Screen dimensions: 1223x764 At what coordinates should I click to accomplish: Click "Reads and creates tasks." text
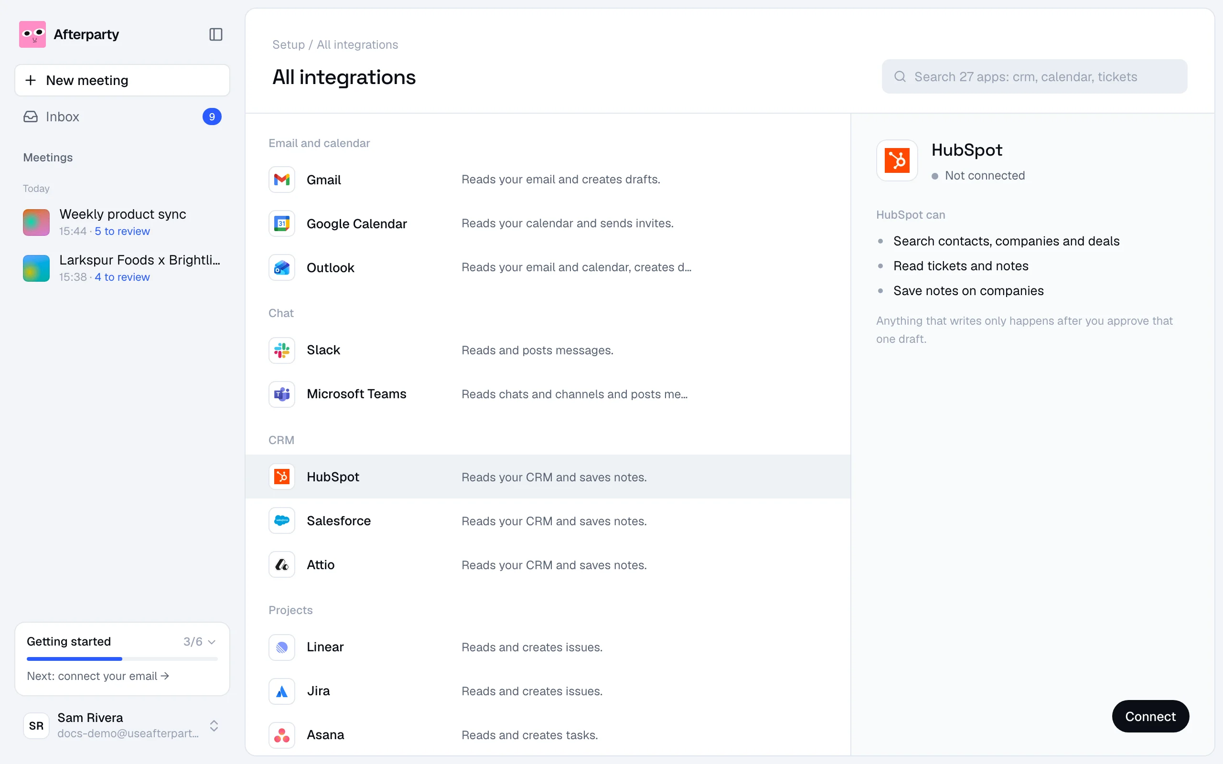pos(530,735)
